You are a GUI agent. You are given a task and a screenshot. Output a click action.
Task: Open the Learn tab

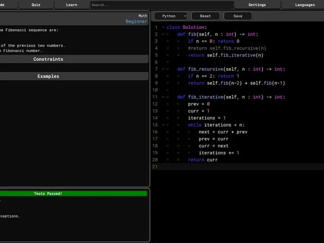pyautogui.click(x=72, y=5)
